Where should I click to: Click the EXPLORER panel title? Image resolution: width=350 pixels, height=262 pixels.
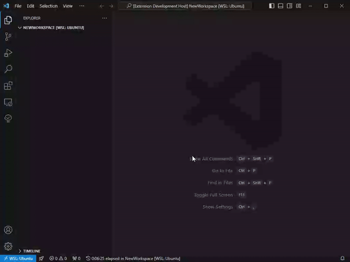click(32, 18)
